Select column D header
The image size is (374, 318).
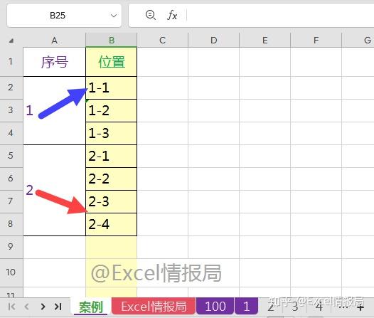pos(214,40)
